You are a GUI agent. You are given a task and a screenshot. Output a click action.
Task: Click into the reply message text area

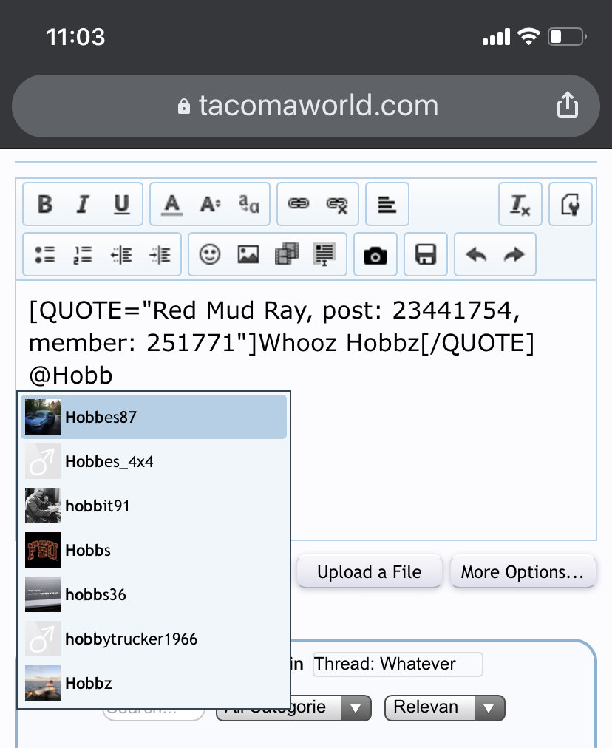click(x=306, y=410)
